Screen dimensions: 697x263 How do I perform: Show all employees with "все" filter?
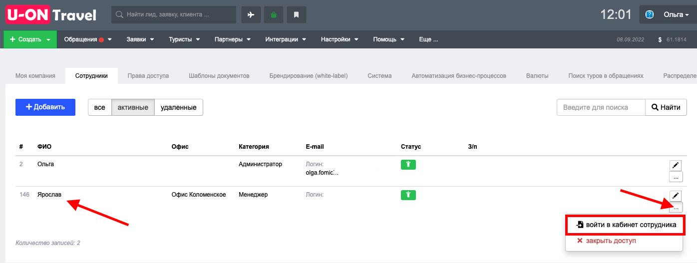click(x=100, y=107)
